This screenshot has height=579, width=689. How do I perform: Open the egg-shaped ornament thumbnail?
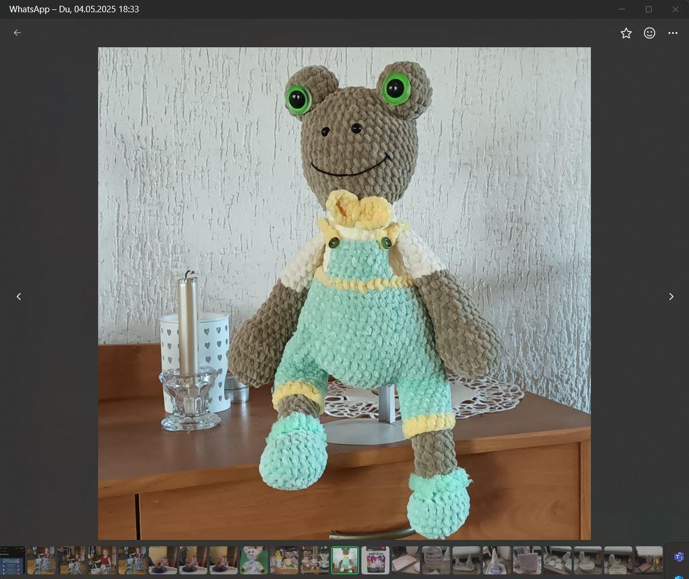(x=436, y=560)
